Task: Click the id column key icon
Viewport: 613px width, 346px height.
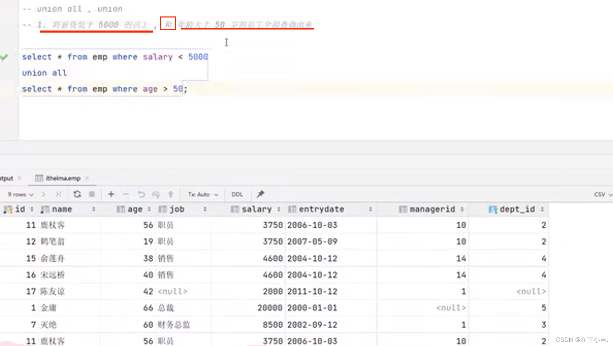Action: pos(8,210)
